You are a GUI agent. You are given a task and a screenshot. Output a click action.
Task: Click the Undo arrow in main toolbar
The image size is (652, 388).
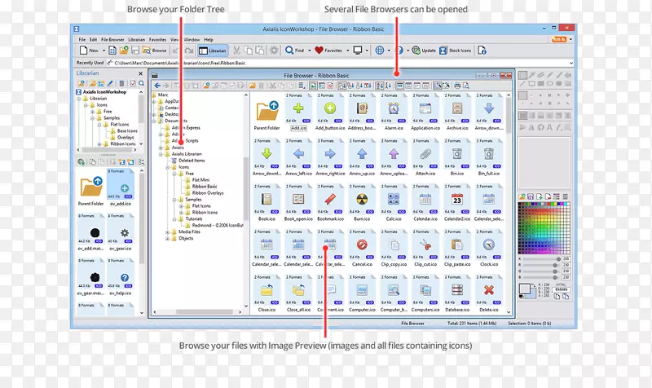pyautogui.click(x=176, y=51)
